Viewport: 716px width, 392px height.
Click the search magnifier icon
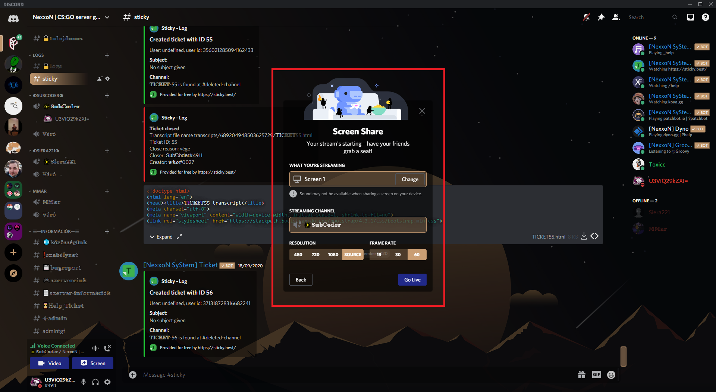click(675, 17)
